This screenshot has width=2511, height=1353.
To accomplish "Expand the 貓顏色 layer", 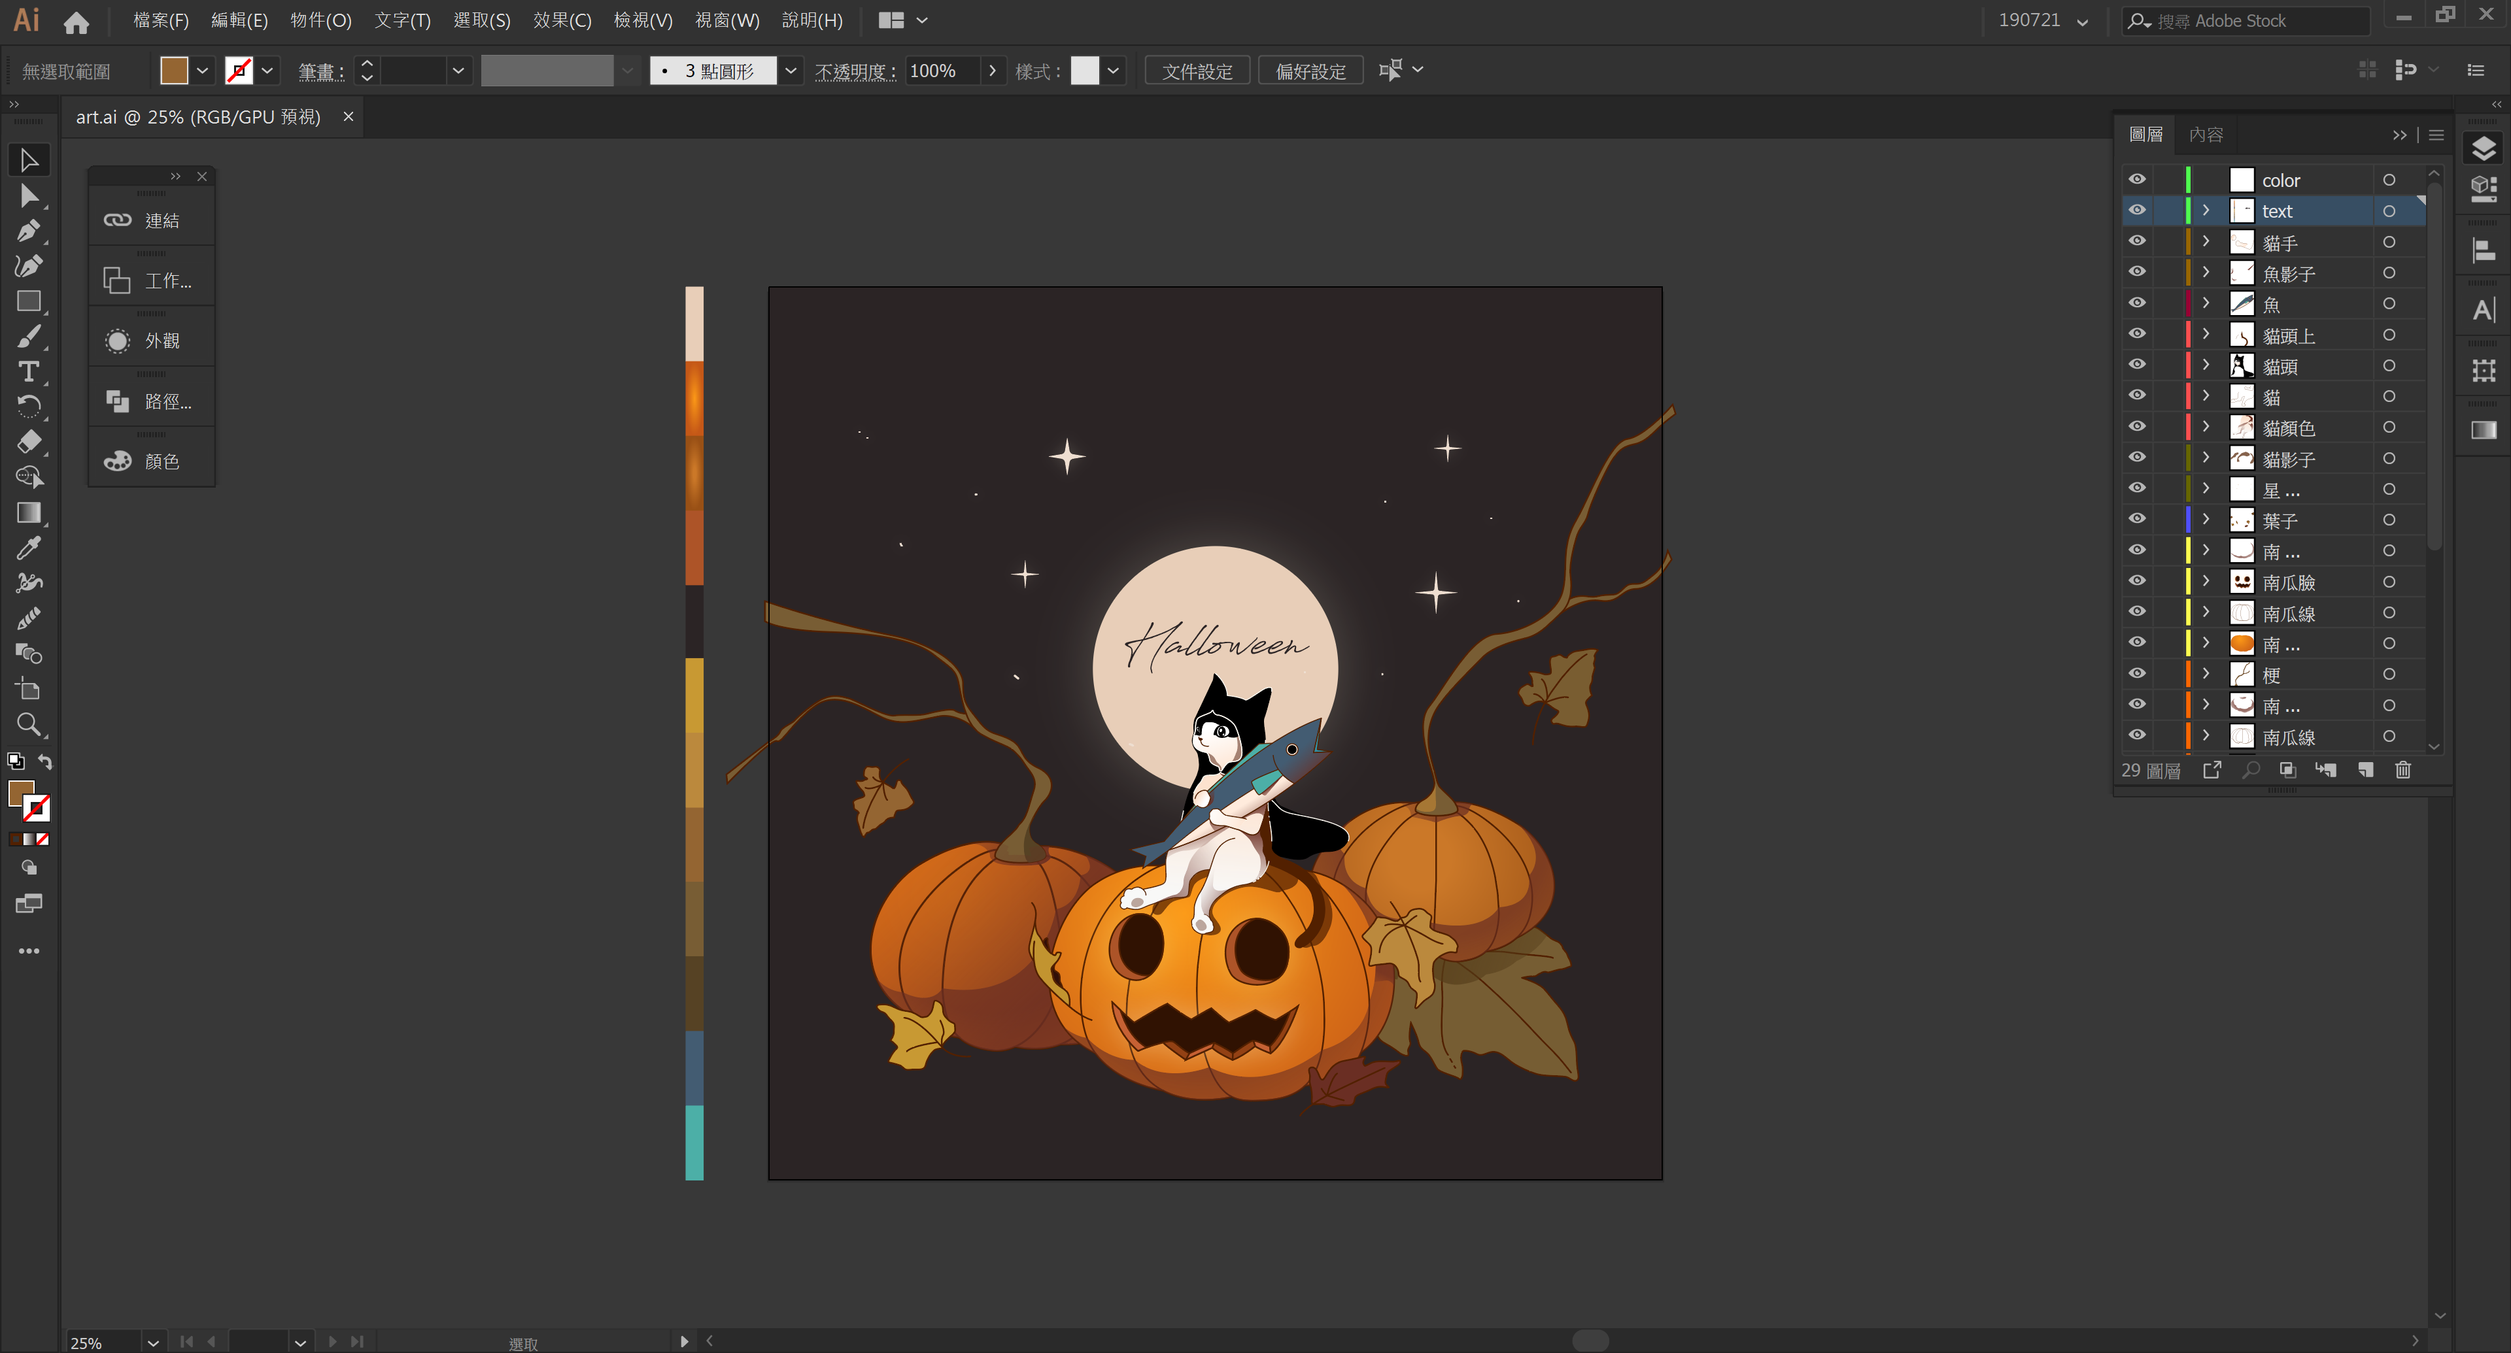I will pyautogui.click(x=2206, y=427).
